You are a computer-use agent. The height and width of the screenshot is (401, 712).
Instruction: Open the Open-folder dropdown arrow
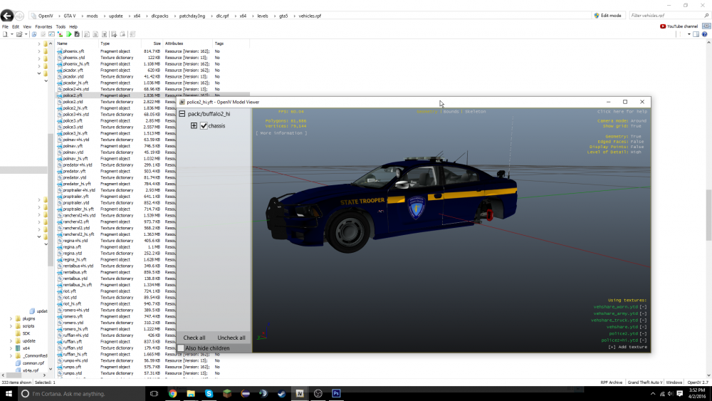26,34
